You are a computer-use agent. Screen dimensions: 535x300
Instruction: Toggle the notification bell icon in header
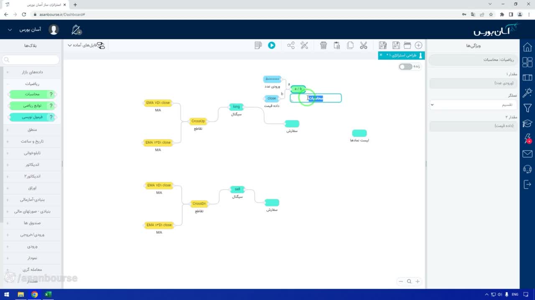(x=76, y=30)
